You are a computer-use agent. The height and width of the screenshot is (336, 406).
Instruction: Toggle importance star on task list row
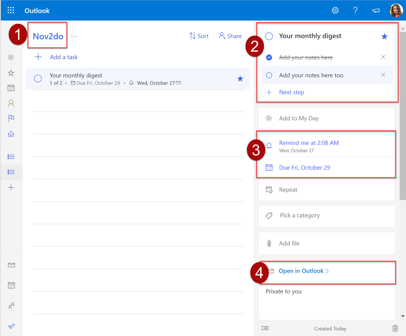point(240,79)
